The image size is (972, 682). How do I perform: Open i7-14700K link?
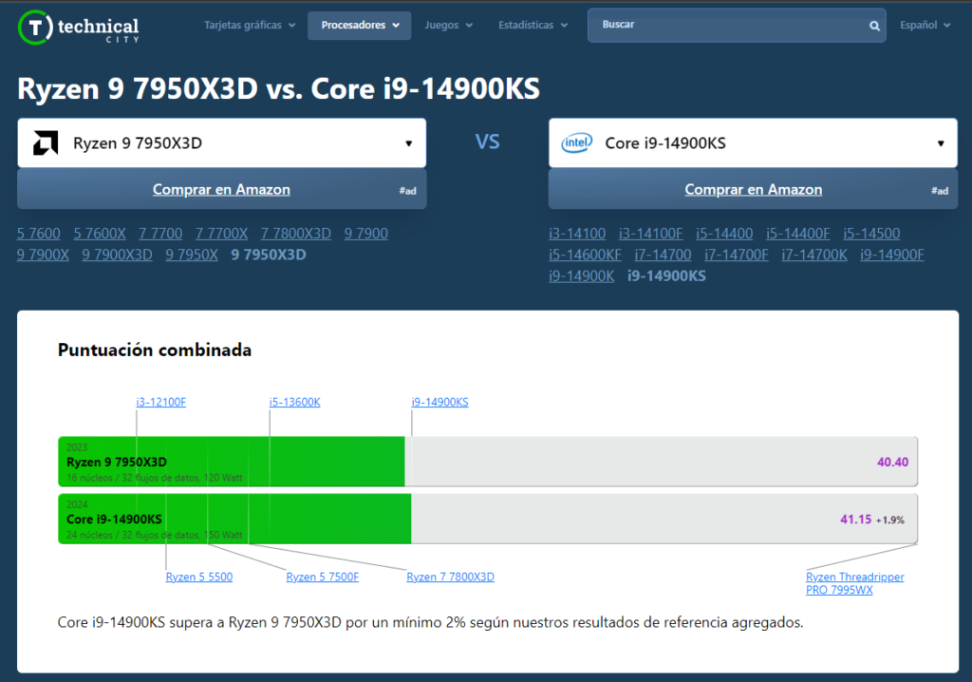coord(813,256)
